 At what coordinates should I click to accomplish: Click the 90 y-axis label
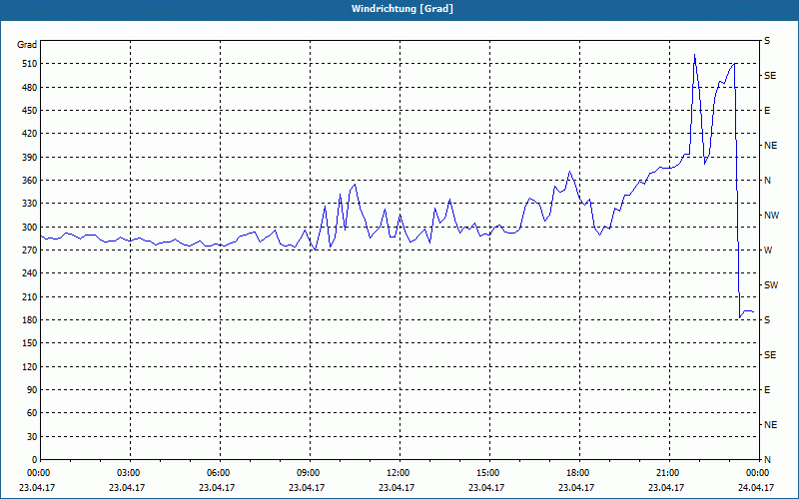click(32, 390)
